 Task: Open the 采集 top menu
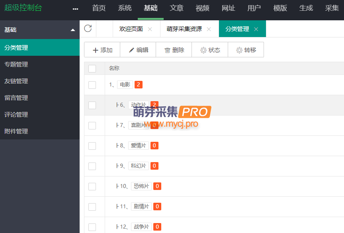click(x=332, y=8)
